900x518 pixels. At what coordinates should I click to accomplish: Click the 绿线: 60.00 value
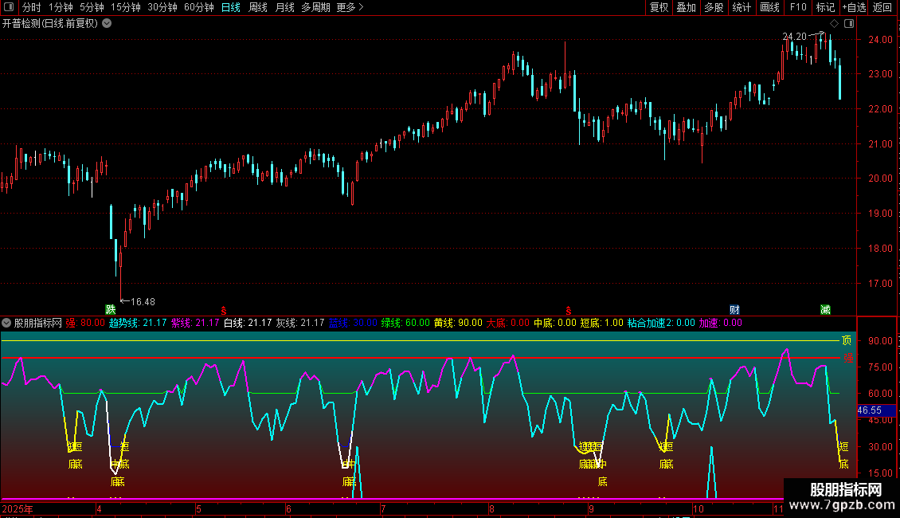click(405, 323)
